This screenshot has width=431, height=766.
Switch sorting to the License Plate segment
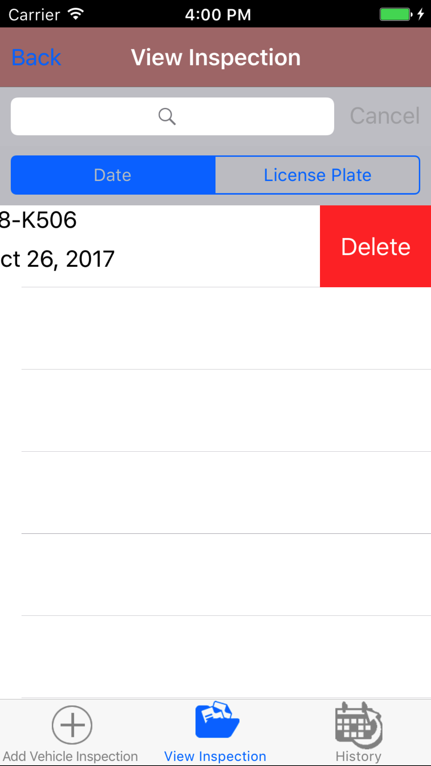click(318, 175)
